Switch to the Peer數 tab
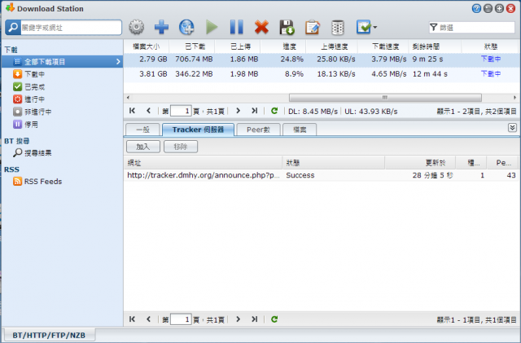521x343 pixels. pyautogui.click(x=258, y=130)
